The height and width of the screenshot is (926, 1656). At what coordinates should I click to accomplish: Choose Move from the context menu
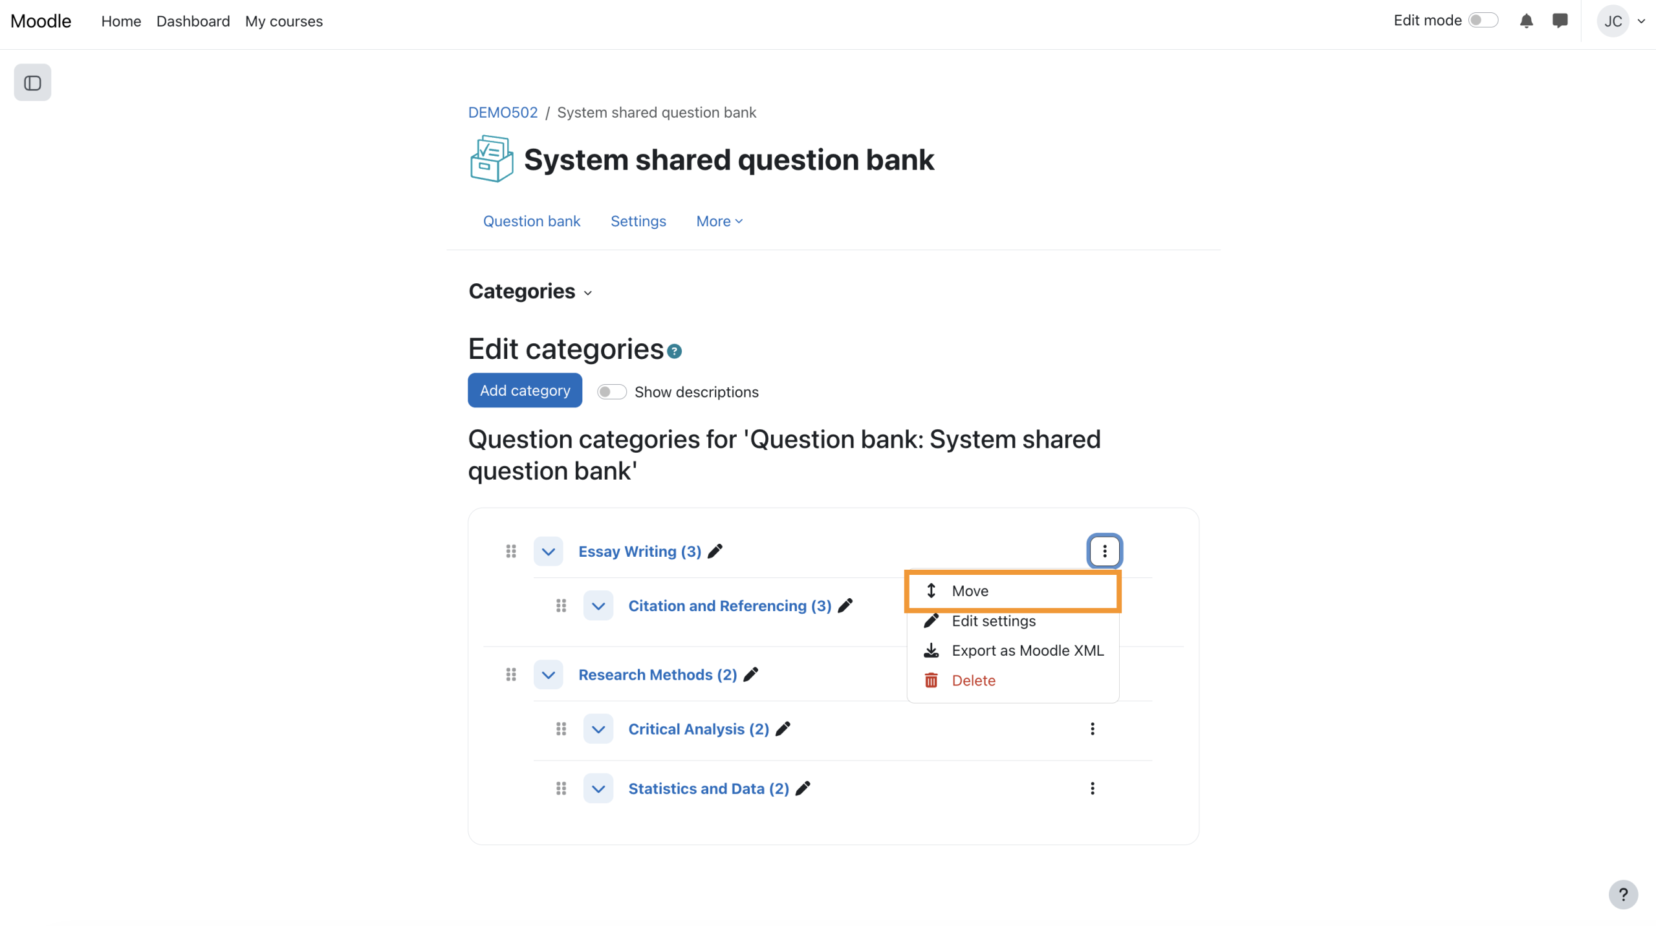pyautogui.click(x=969, y=591)
